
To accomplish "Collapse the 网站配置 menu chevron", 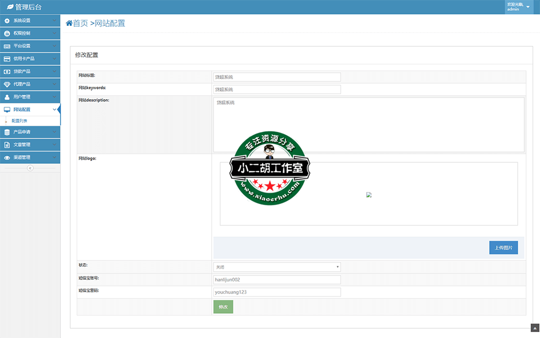I will point(55,109).
